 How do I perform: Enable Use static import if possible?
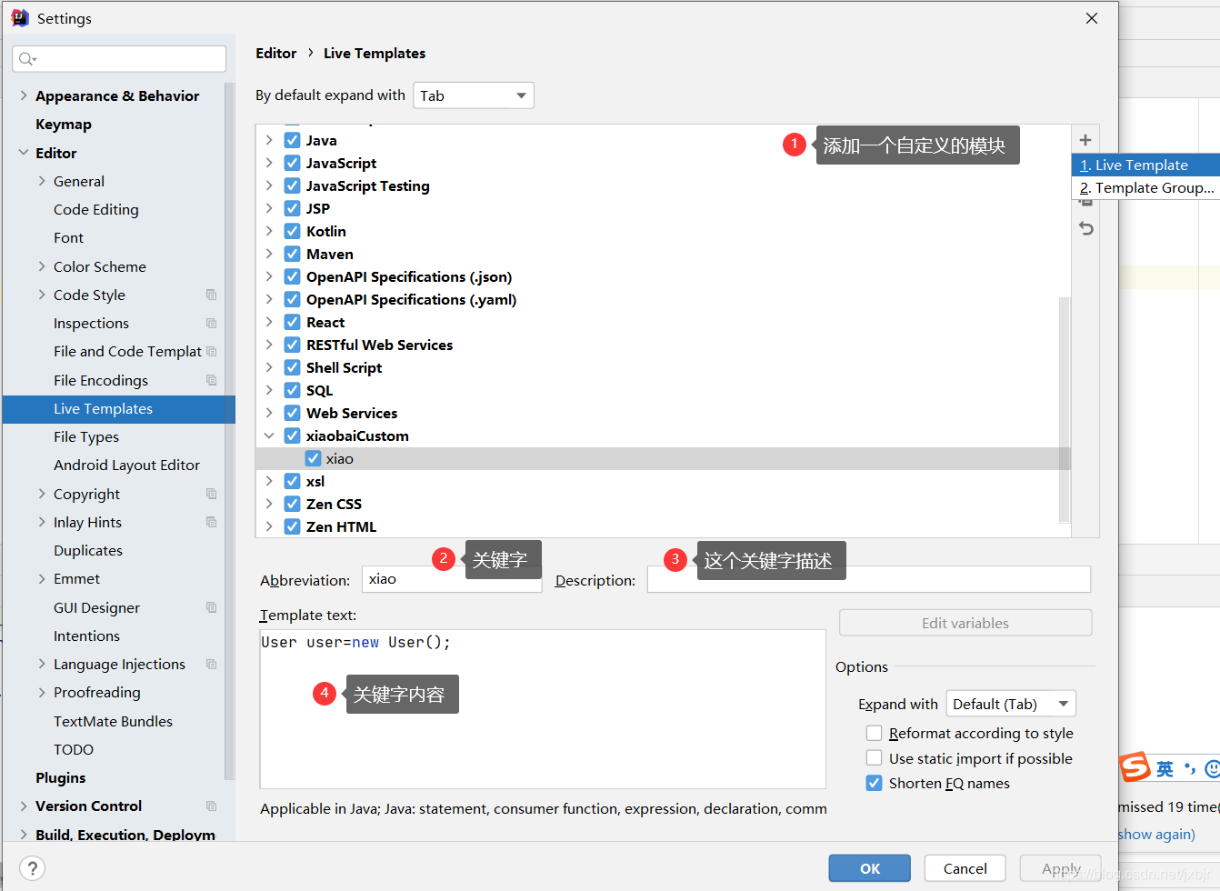[x=874, y=758]
